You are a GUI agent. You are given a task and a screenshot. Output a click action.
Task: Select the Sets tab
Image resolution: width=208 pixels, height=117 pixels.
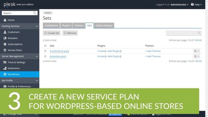pyautogui.click(x=89, y=25)
